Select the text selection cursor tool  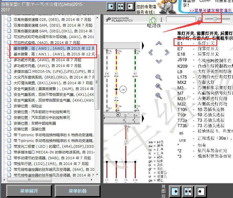pyautogui.click(x=161, y=20)
